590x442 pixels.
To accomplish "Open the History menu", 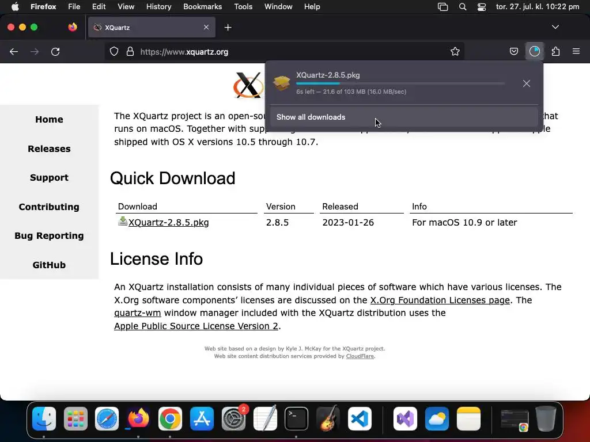I will 159,7.
